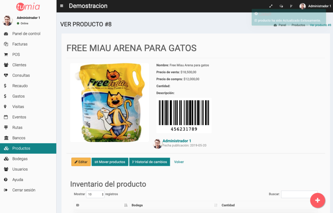Open Administrador 1 user menu in header

[x=315, y=6]
